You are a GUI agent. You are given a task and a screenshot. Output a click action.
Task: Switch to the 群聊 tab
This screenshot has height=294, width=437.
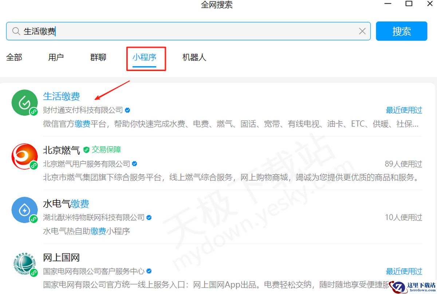click(98, 57)
